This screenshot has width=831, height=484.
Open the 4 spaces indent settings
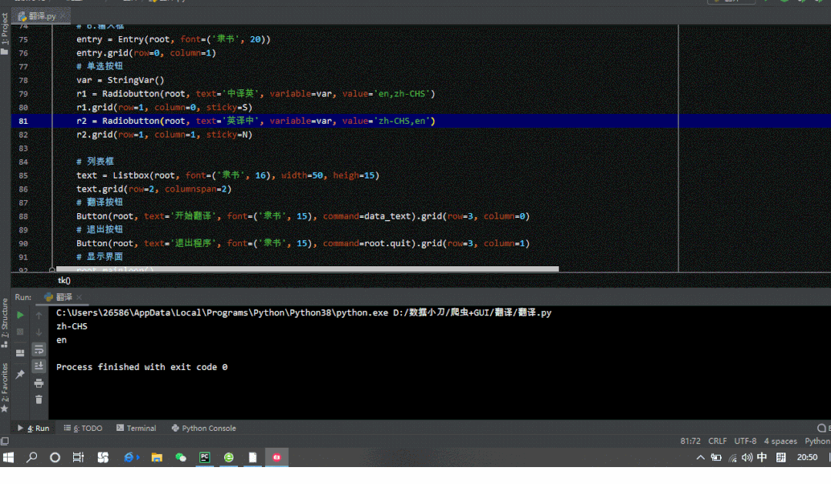pos(780,441)
